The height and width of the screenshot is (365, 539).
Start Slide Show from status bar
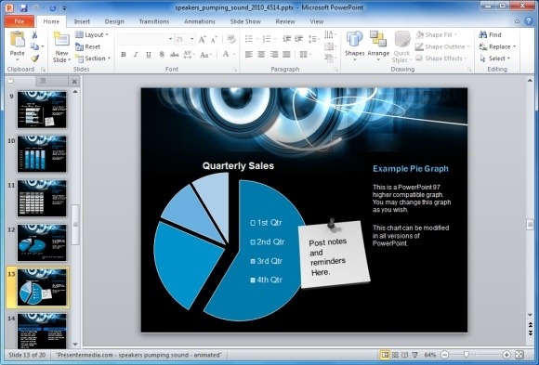tap(414, 355)
